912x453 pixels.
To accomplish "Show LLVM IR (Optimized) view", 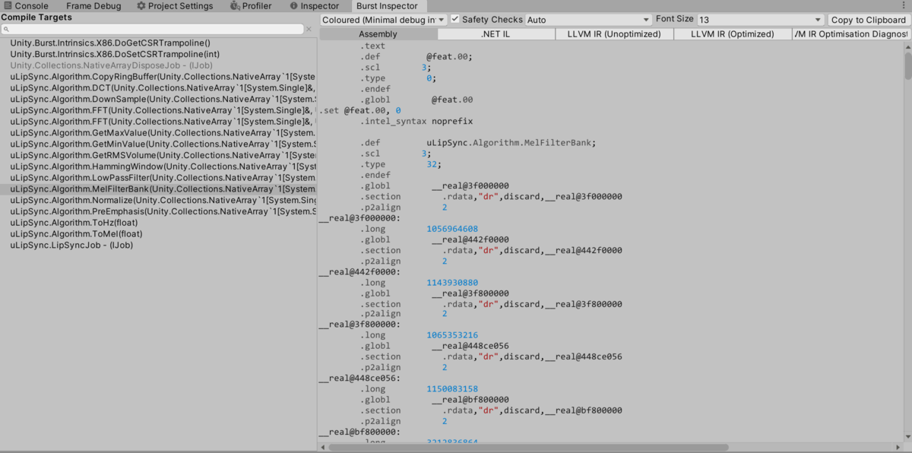I will click(732, 34).
